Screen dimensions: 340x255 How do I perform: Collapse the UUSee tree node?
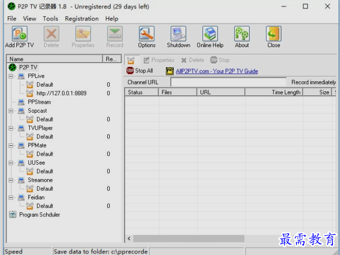click(x=10, y=163)
